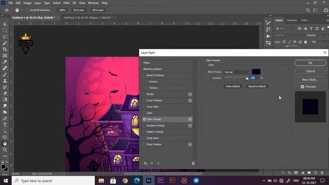The image size is (329, 185).
Task: Select the Path Selection tool
Action: click(x=5, y=132)
